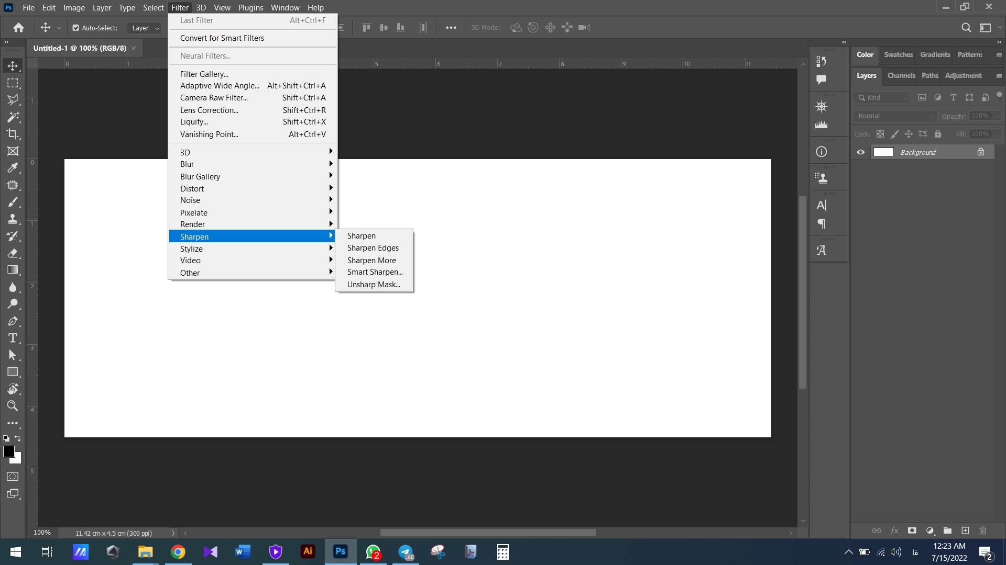Image resolution: width=1006 pixels, height=565 pixels.
Task: Switch to the Channels tab
Action: (x=901, y=76)
